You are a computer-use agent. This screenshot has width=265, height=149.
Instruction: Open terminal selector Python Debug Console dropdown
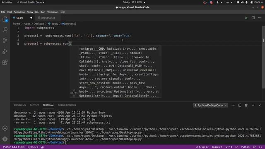tap(210, 105)
